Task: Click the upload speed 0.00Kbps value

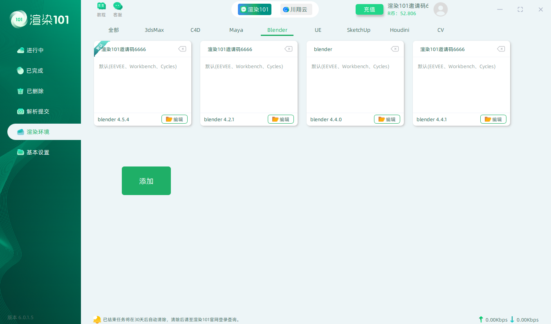Action: [x=496, y=320]
